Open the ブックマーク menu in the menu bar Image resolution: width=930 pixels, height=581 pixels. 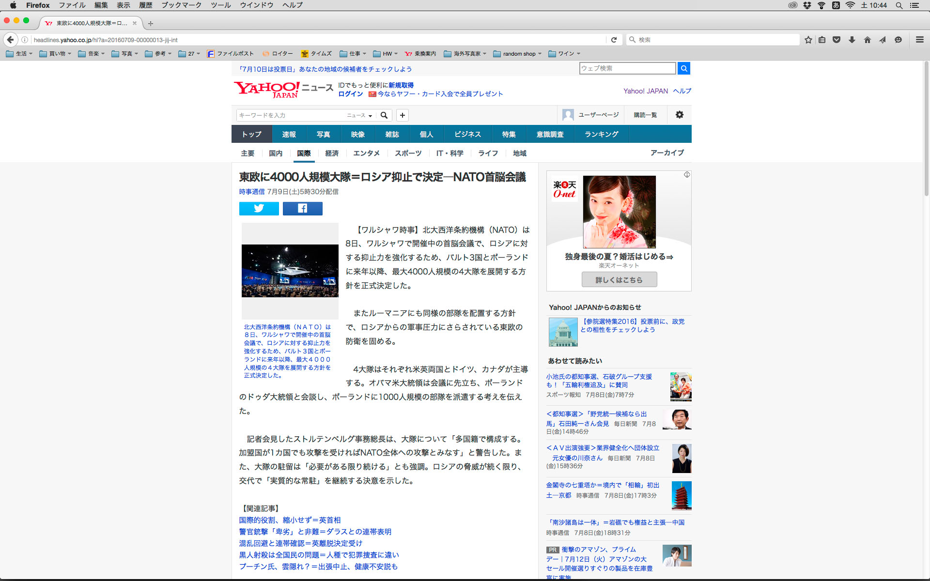pos(181,5)
